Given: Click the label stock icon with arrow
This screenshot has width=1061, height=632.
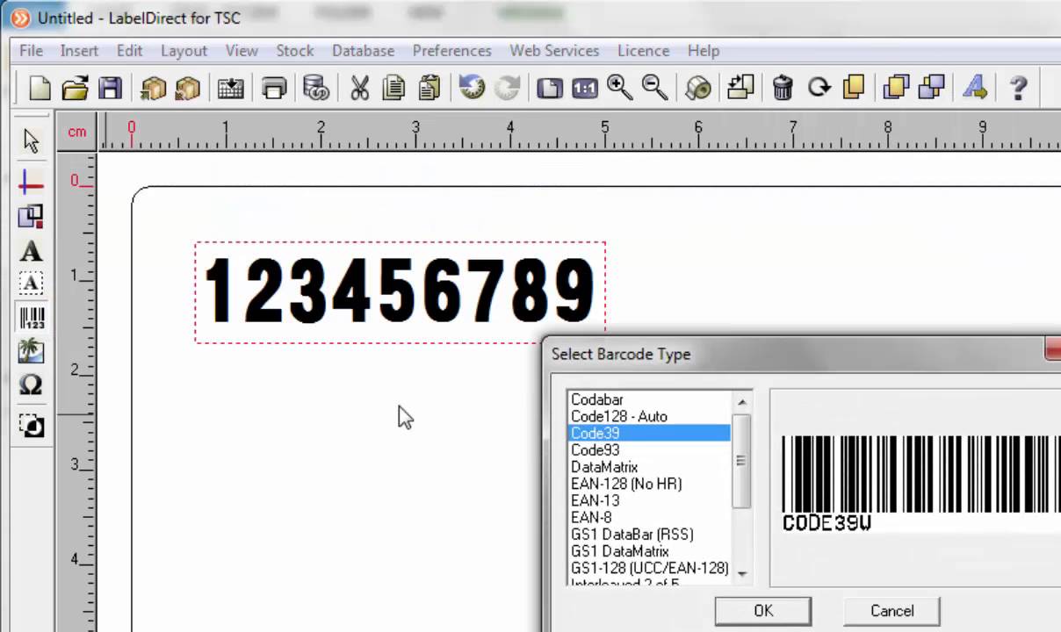Looking at the screenshot, I should (x=153, y=88).
